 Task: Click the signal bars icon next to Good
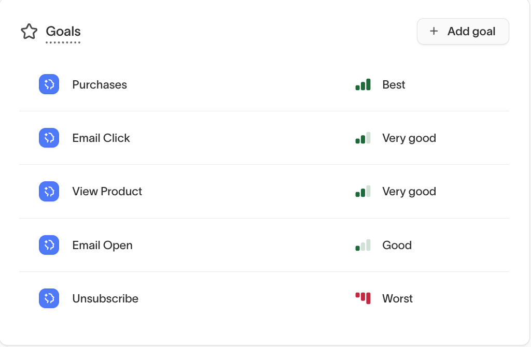pyautogui.click(x=363, y=245)
